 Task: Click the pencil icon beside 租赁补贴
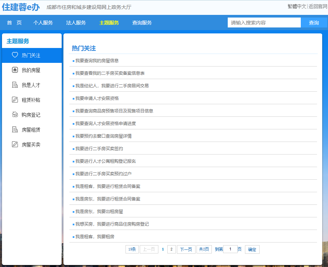click(x=15, y=100)
